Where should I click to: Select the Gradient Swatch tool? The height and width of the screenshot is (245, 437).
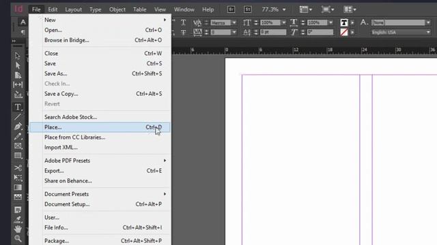click(x=18, y=187)
